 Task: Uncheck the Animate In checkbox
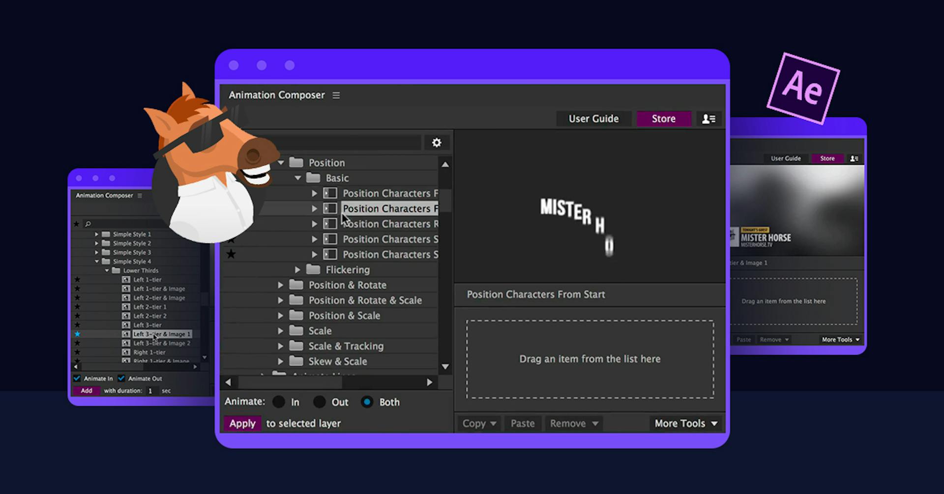77,378
